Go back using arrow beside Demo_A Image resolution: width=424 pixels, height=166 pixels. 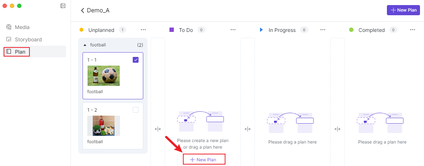click(83, 11)
